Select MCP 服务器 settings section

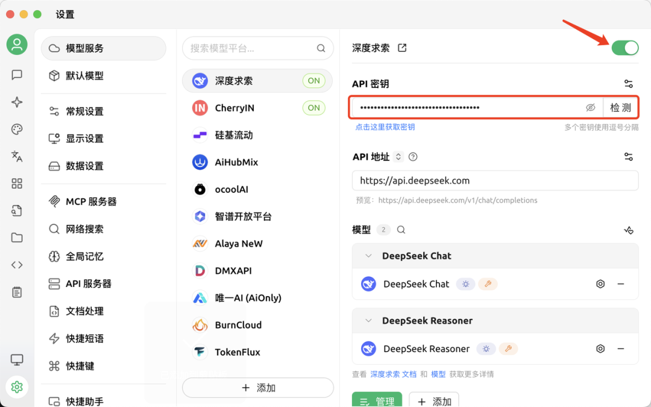90,201
